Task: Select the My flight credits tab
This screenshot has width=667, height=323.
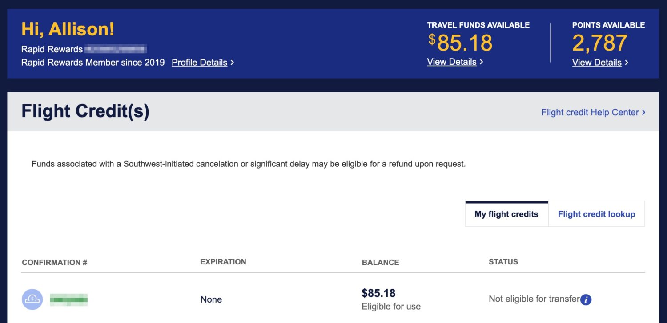Action: 506,214
